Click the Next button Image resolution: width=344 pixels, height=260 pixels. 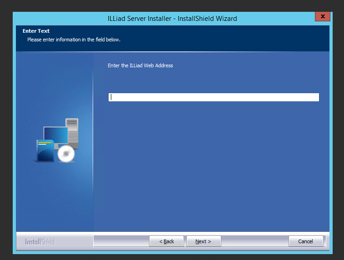pos(203,241)
